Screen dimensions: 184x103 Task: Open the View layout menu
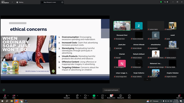click(166, 2)
